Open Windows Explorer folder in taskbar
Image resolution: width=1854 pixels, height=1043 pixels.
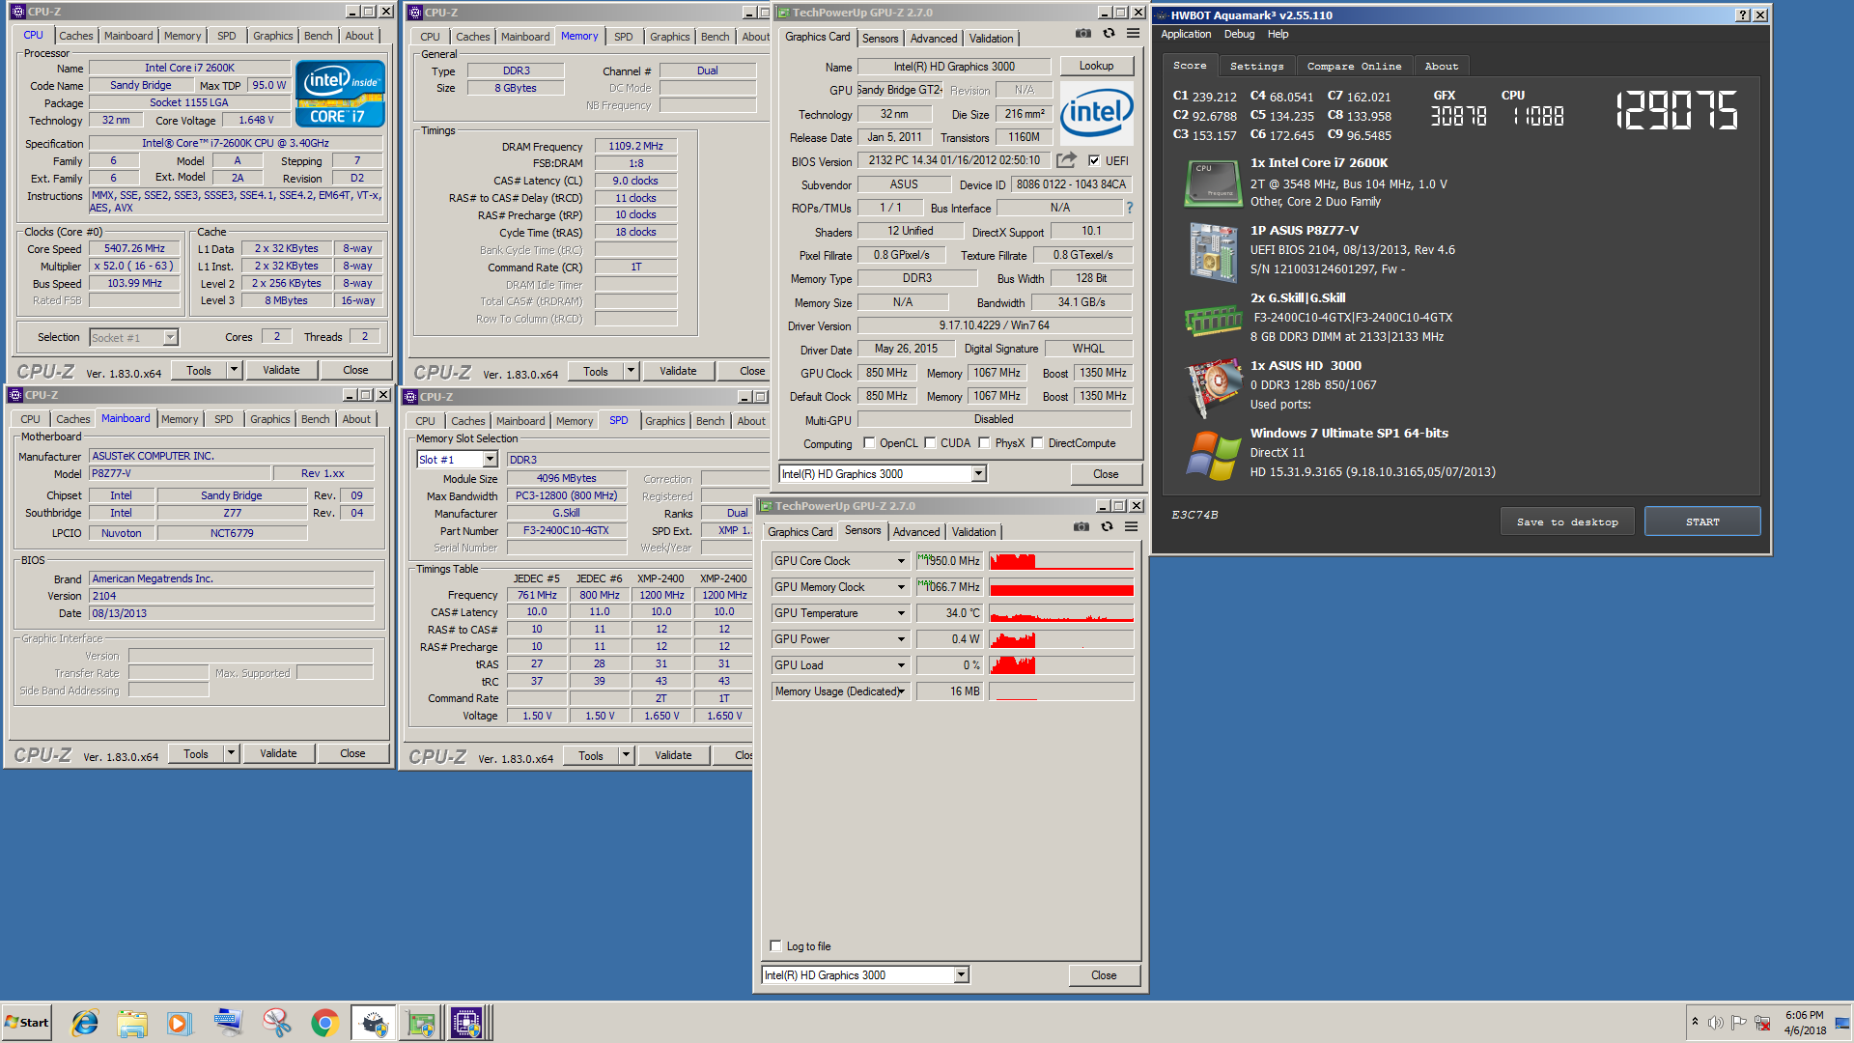[132, 1023]
